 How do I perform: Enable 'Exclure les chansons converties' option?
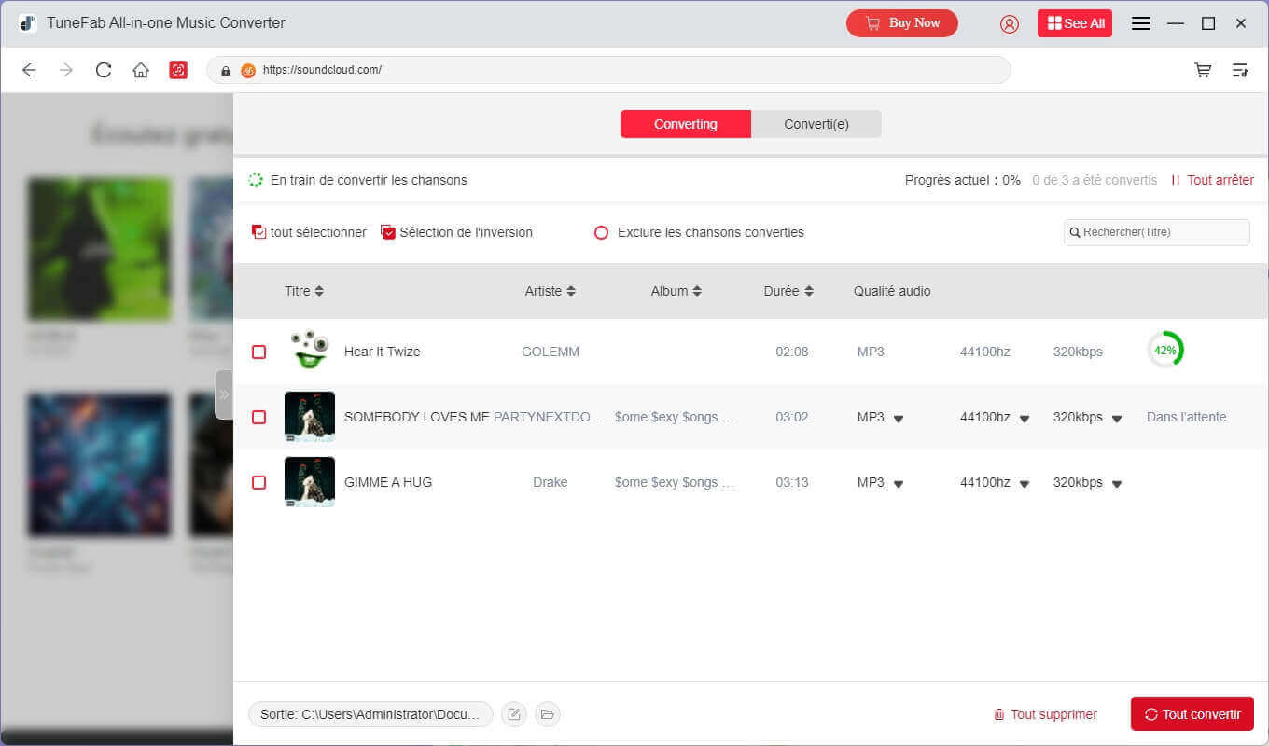click(x=602, y=232)
